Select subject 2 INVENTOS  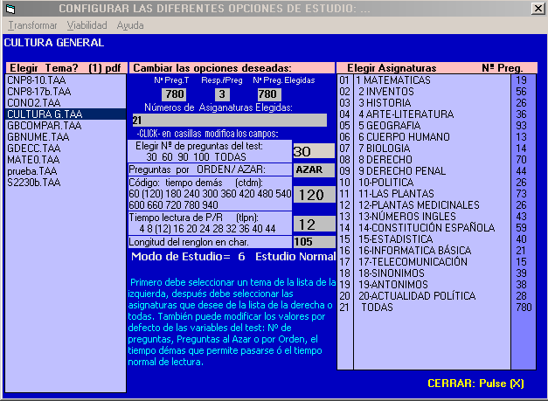coord(432,92)
